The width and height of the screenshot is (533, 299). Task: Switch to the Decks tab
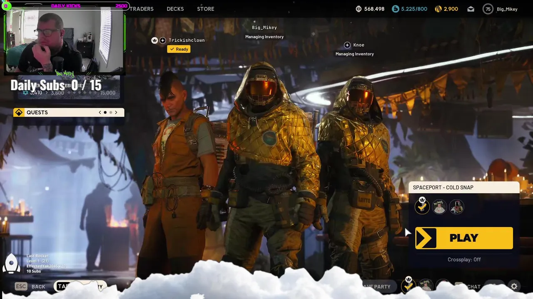175,9
